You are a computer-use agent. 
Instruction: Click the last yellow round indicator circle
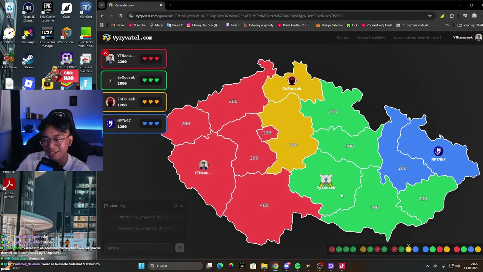(478, 249)
